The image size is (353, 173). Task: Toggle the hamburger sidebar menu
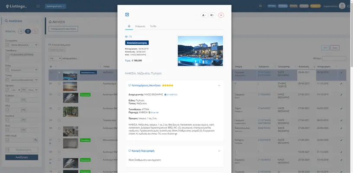[x=38, y=6]
